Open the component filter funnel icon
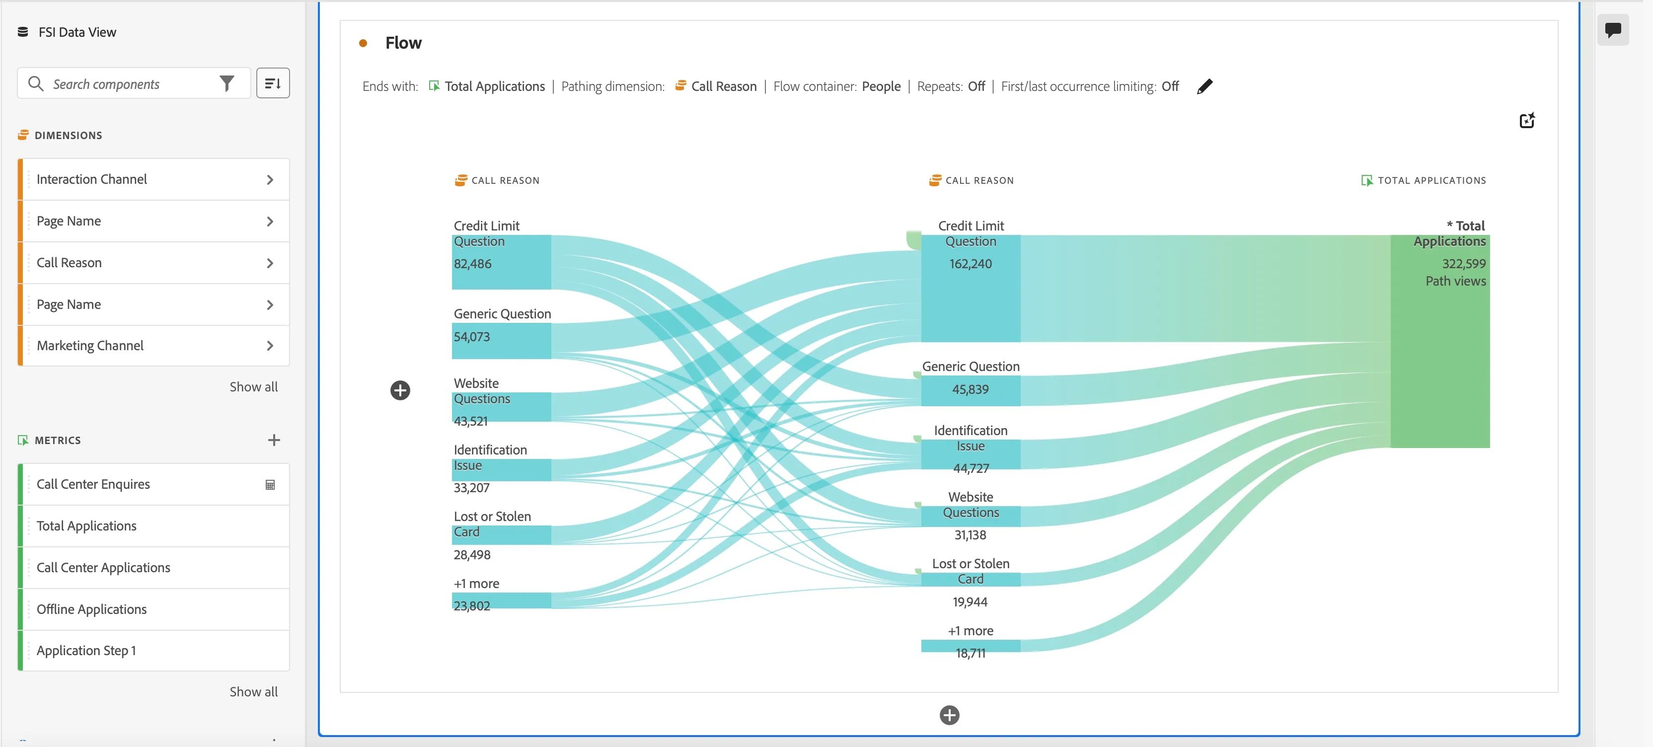The width and height of the screenshot is (1653, 747). tap(226, 84)
